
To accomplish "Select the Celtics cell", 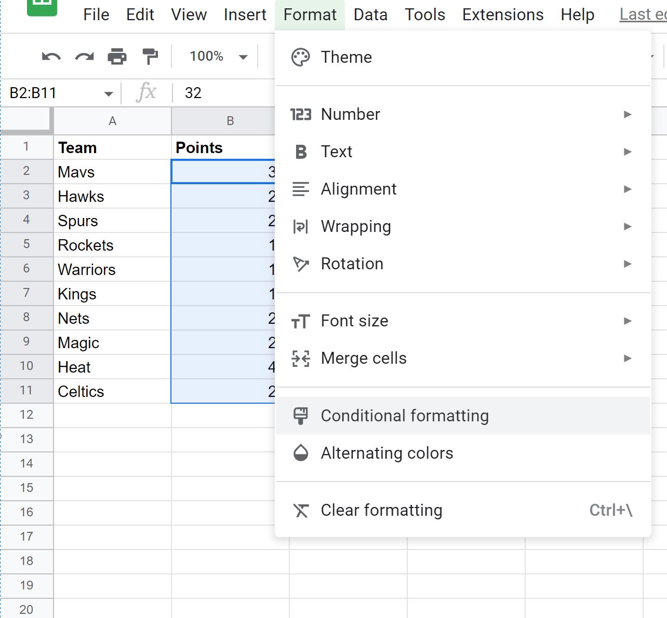I will [x=112, y=391].
